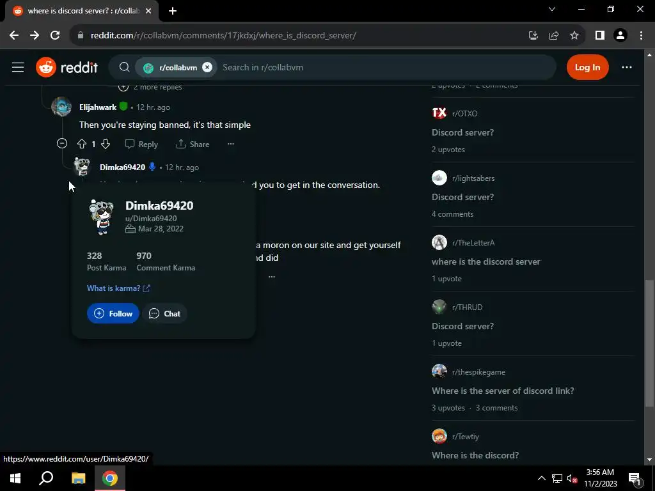Open File Explorer from the taskbar
Viewport: 655px width, 491px height.
[78, 478]
